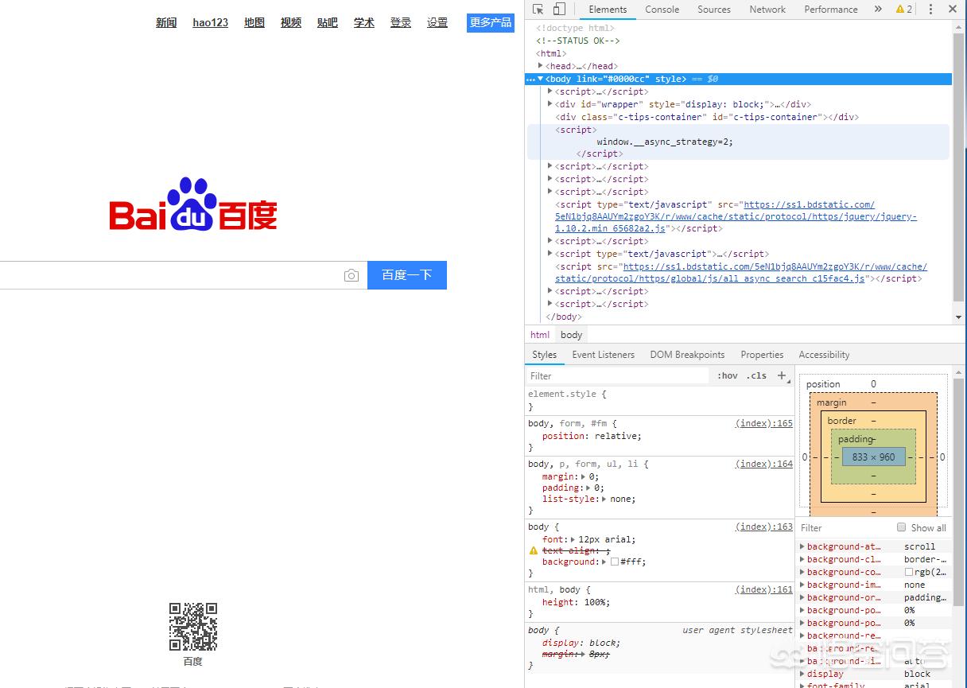Open source link (index):161
The width and height of the screenshot is (967, 688).
click(x=763, y=589)
